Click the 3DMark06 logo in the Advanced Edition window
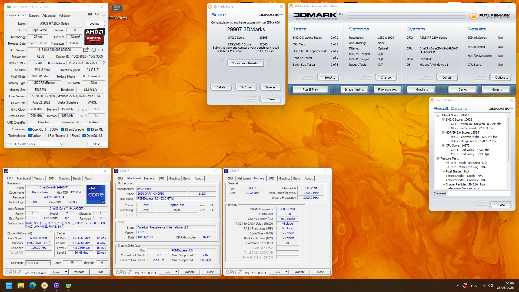519x292 pixels. coord(318,16)
